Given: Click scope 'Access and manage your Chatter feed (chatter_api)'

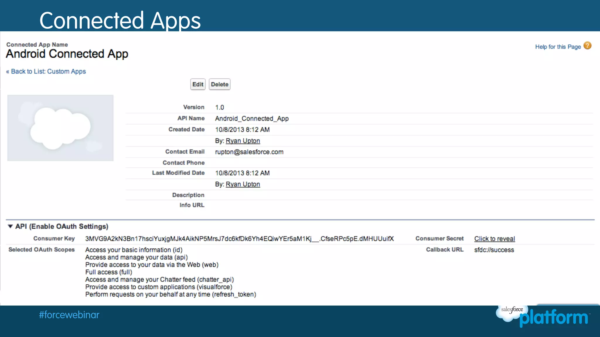Looking at the screenshot, I should pos(160,279).
